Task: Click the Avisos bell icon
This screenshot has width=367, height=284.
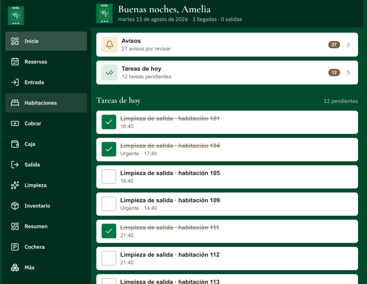Action: [110, 44]
